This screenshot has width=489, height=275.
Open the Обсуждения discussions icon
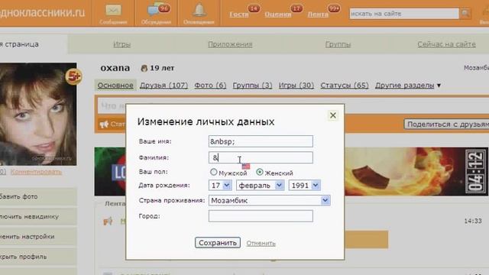pos(156,14)
